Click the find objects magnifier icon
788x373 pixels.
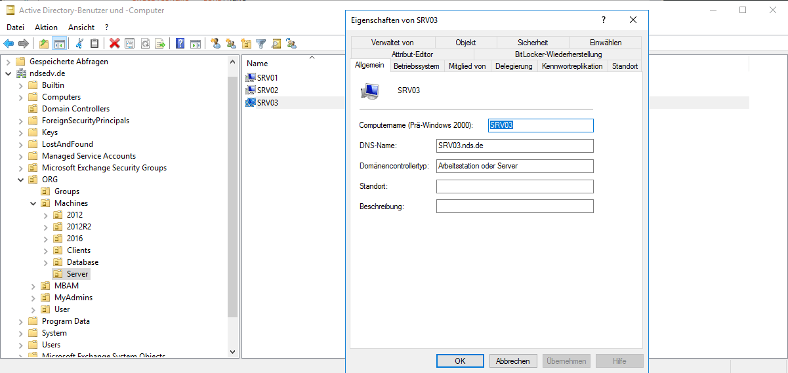pos(277,44)
